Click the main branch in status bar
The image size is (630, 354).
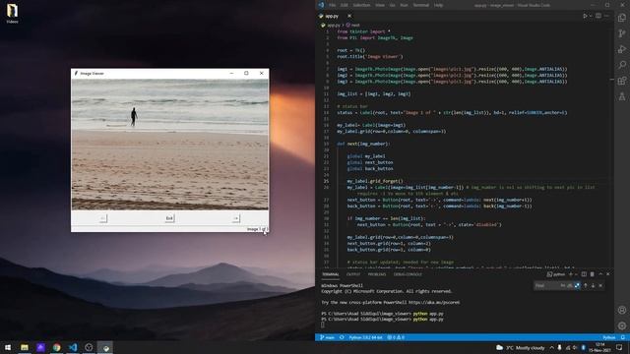pyautogui.click(x=328, y=337)
